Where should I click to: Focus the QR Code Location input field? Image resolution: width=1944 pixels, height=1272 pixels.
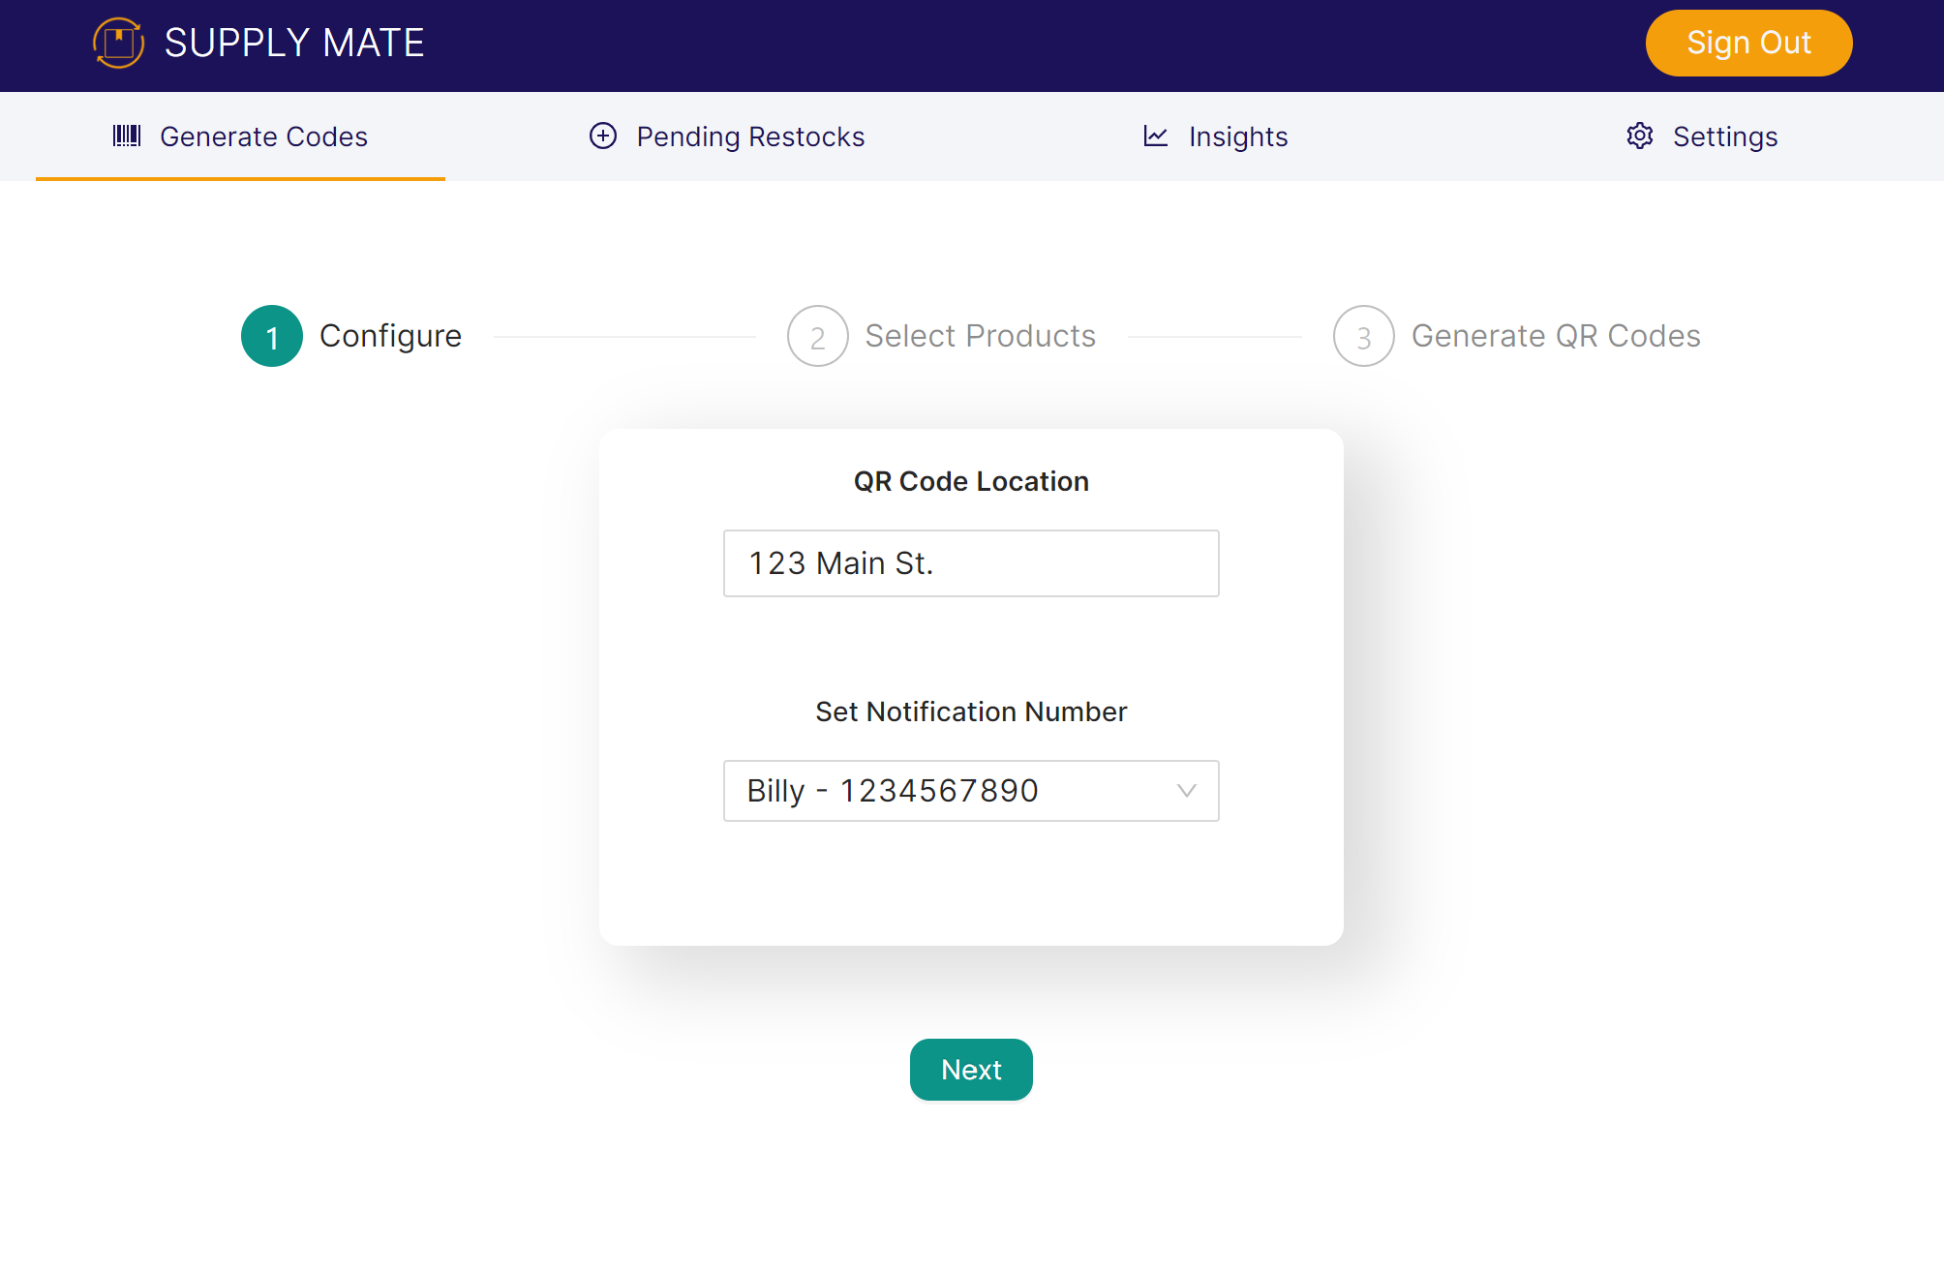[x=971, y=563]
